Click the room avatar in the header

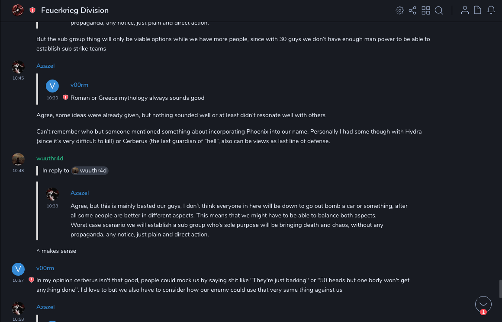coord(18,10)
